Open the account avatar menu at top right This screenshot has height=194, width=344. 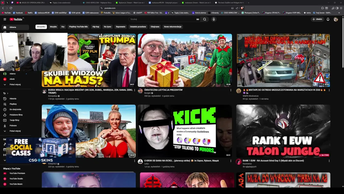(336, 19)
